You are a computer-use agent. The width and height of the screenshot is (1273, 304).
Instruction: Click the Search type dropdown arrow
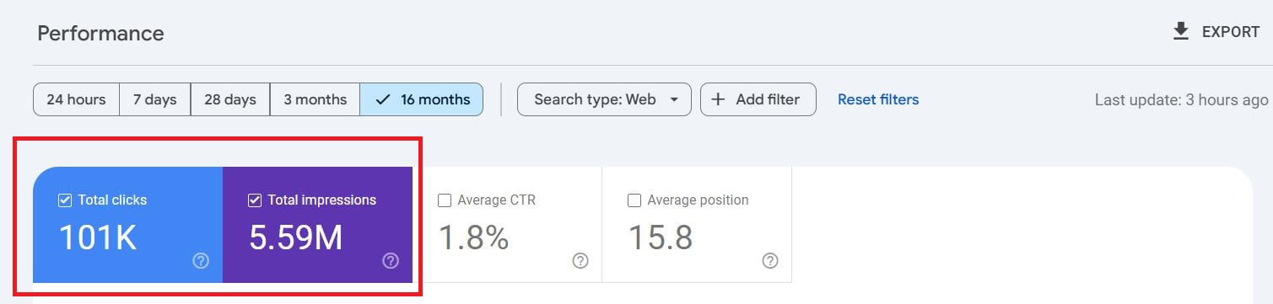point(674,100)
